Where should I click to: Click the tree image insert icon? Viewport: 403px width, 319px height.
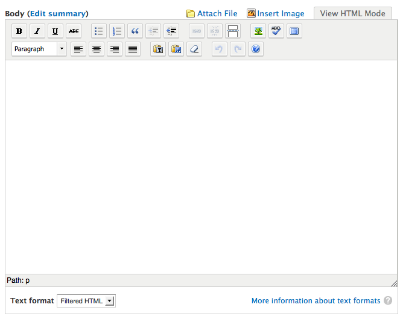pos(258,31)
